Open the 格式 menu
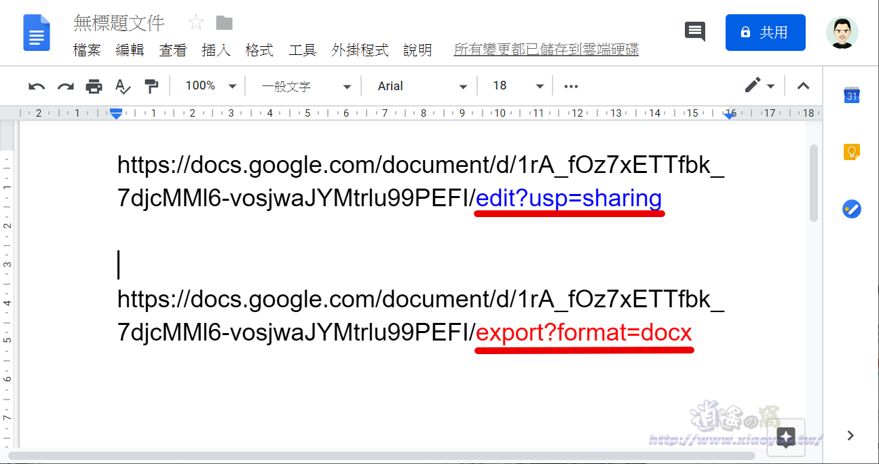 coord(259,50)
